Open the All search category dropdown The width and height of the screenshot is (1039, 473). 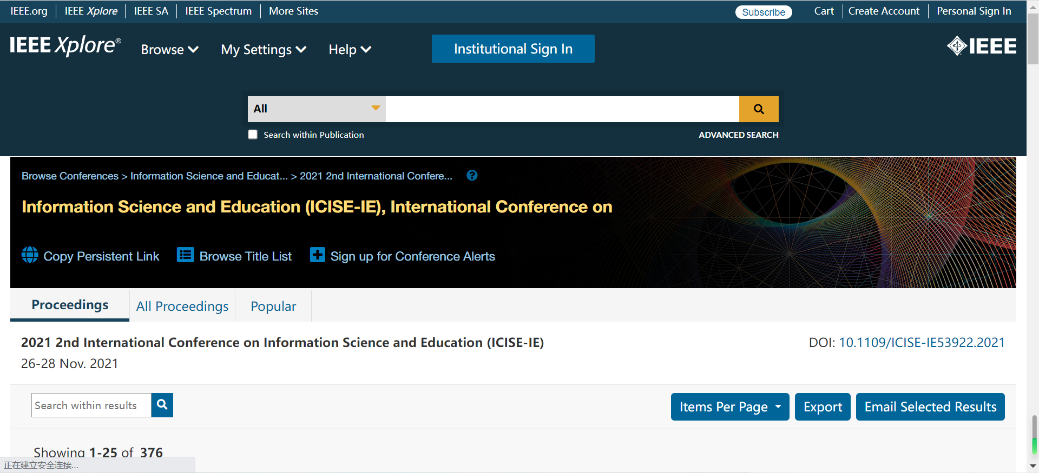point(317,109)
